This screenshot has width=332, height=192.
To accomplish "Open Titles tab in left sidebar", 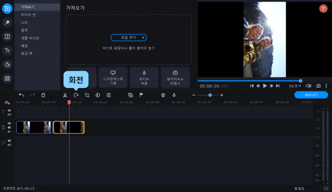I will [x=7, y=50].
